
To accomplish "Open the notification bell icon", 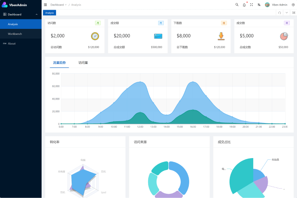I will click(x=244, y=5).
